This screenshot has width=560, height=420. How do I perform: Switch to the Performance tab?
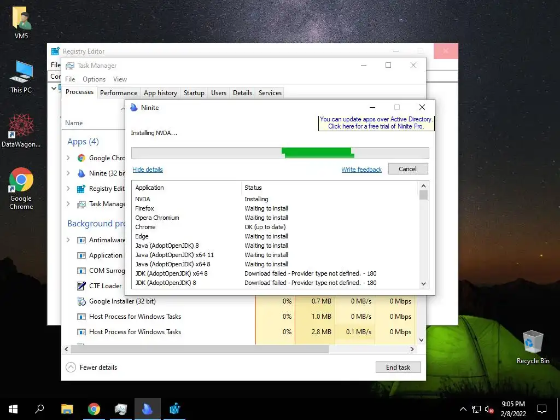coord(119,93)
